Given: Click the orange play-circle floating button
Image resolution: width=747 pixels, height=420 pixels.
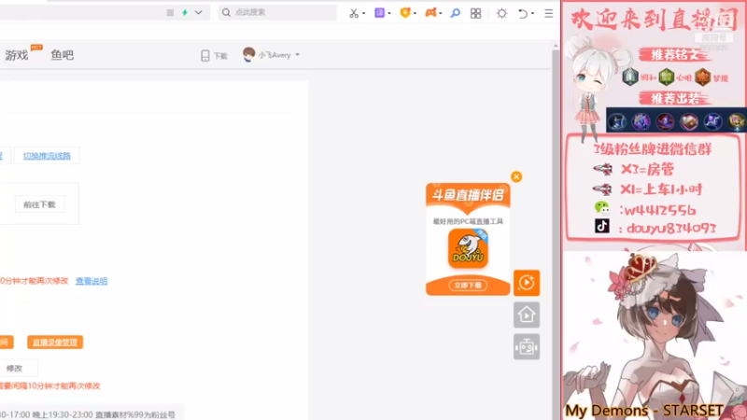Looking at the screenshot, I should (x=527, y=283).
